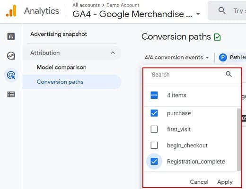This screenshot has width=246, height=189.
Task: Check the first_visit checkbox
Action: (154, 129)
